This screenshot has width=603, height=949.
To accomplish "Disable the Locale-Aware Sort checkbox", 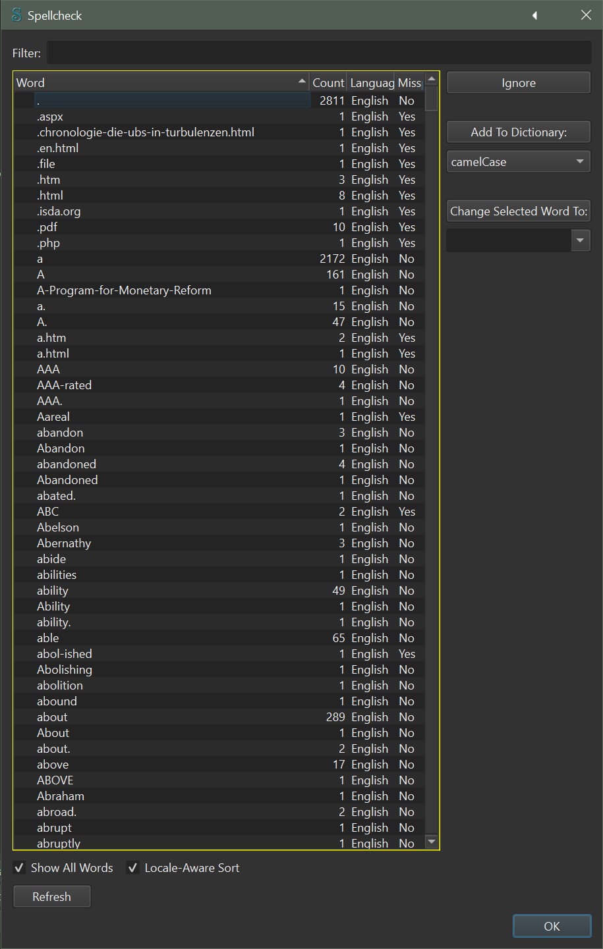I will (x=133, y=868).
